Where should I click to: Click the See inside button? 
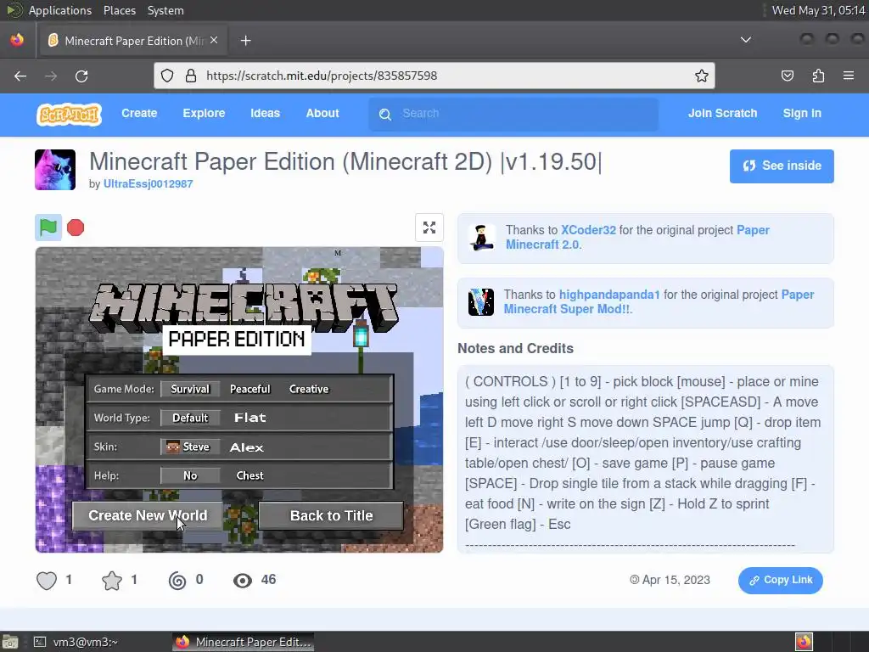tap(782, 166)
